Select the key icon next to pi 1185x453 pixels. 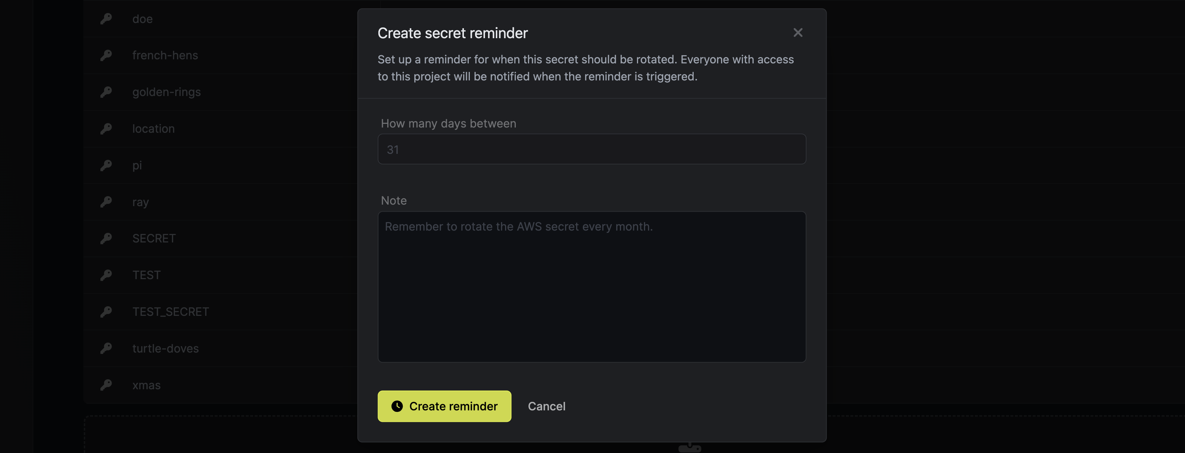(x=106, y=165)
